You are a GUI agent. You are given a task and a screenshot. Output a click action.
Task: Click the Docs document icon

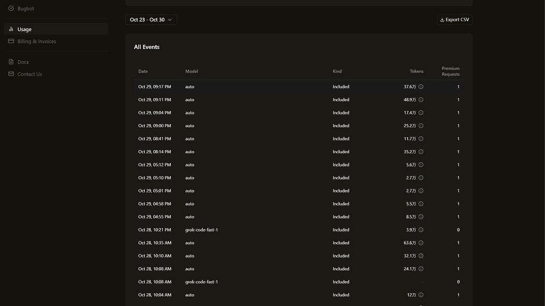[x=11, y=62]
